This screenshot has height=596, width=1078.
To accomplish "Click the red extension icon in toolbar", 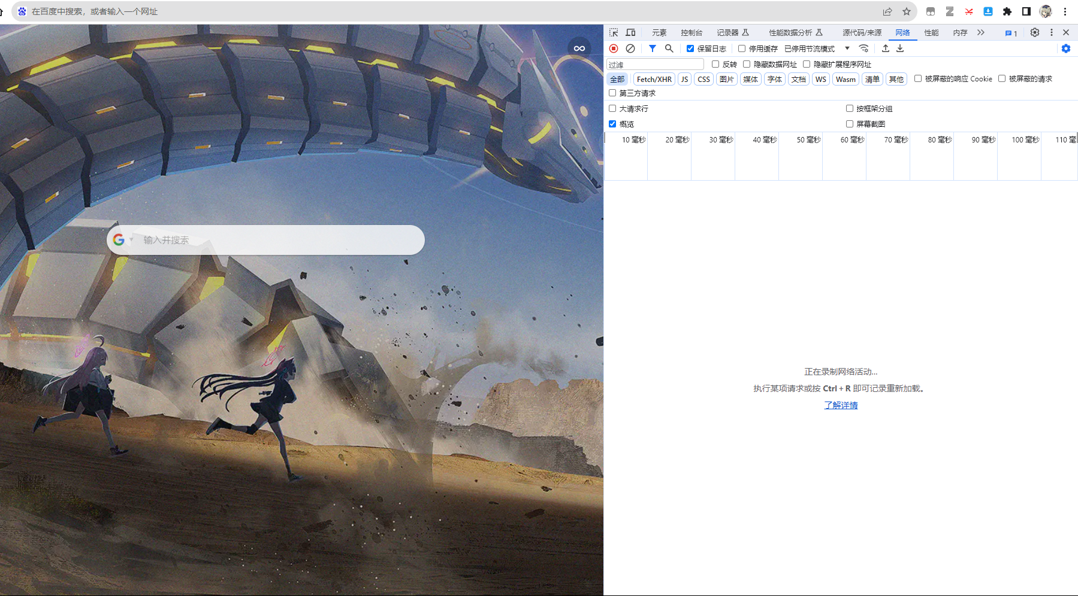I will coord(969,11).
